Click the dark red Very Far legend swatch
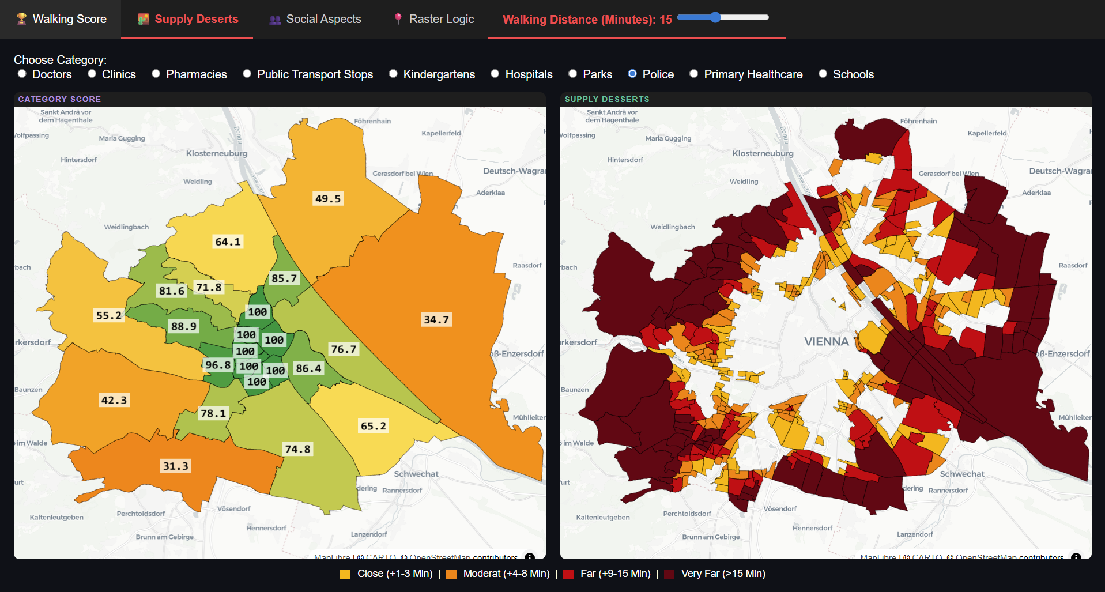The image size is (1105, 592). pyautogui.click(x=669, y=574)
